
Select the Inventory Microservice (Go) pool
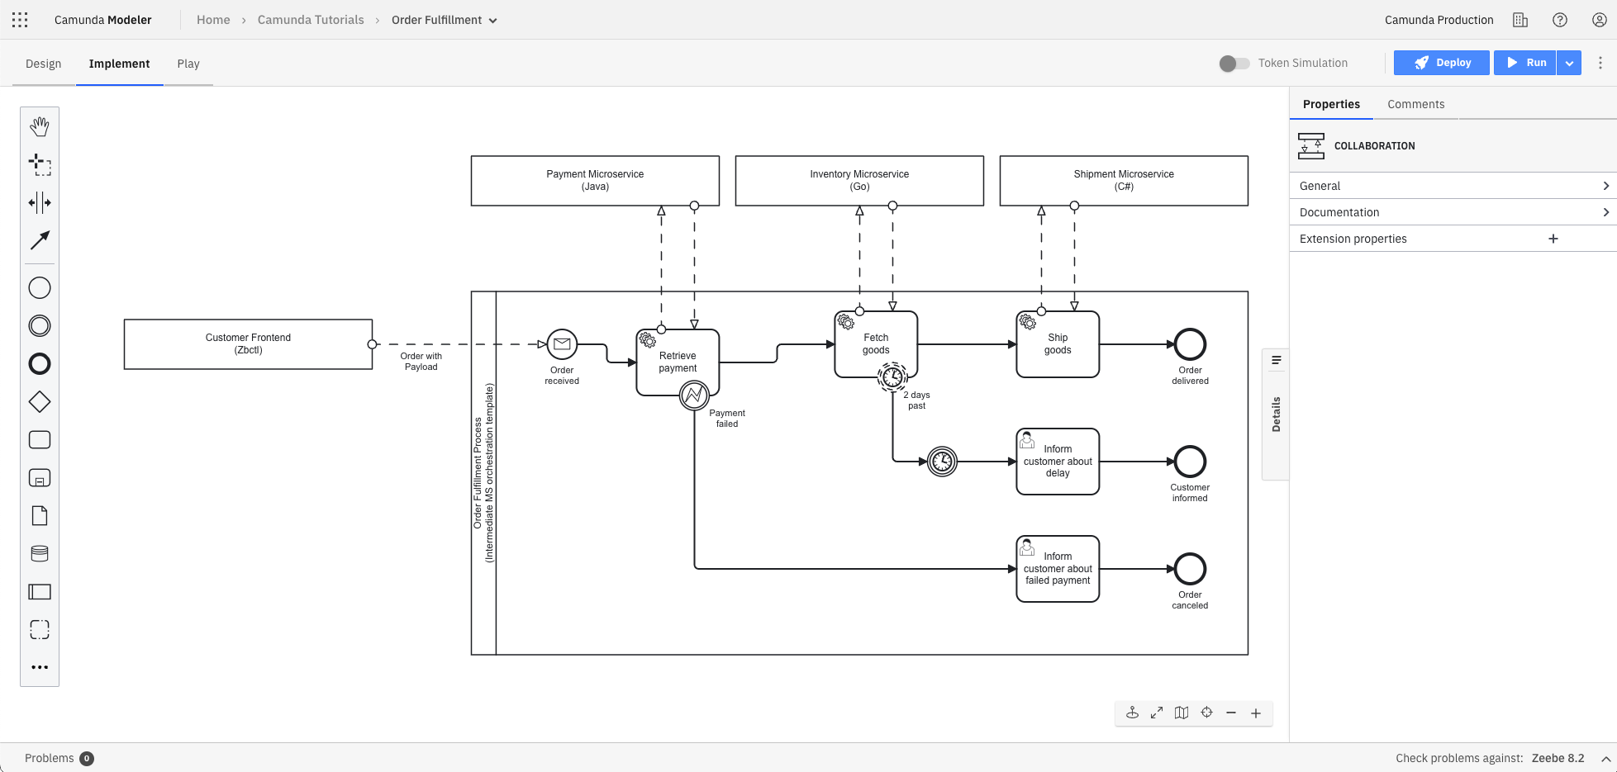click(x=859, y=181)
